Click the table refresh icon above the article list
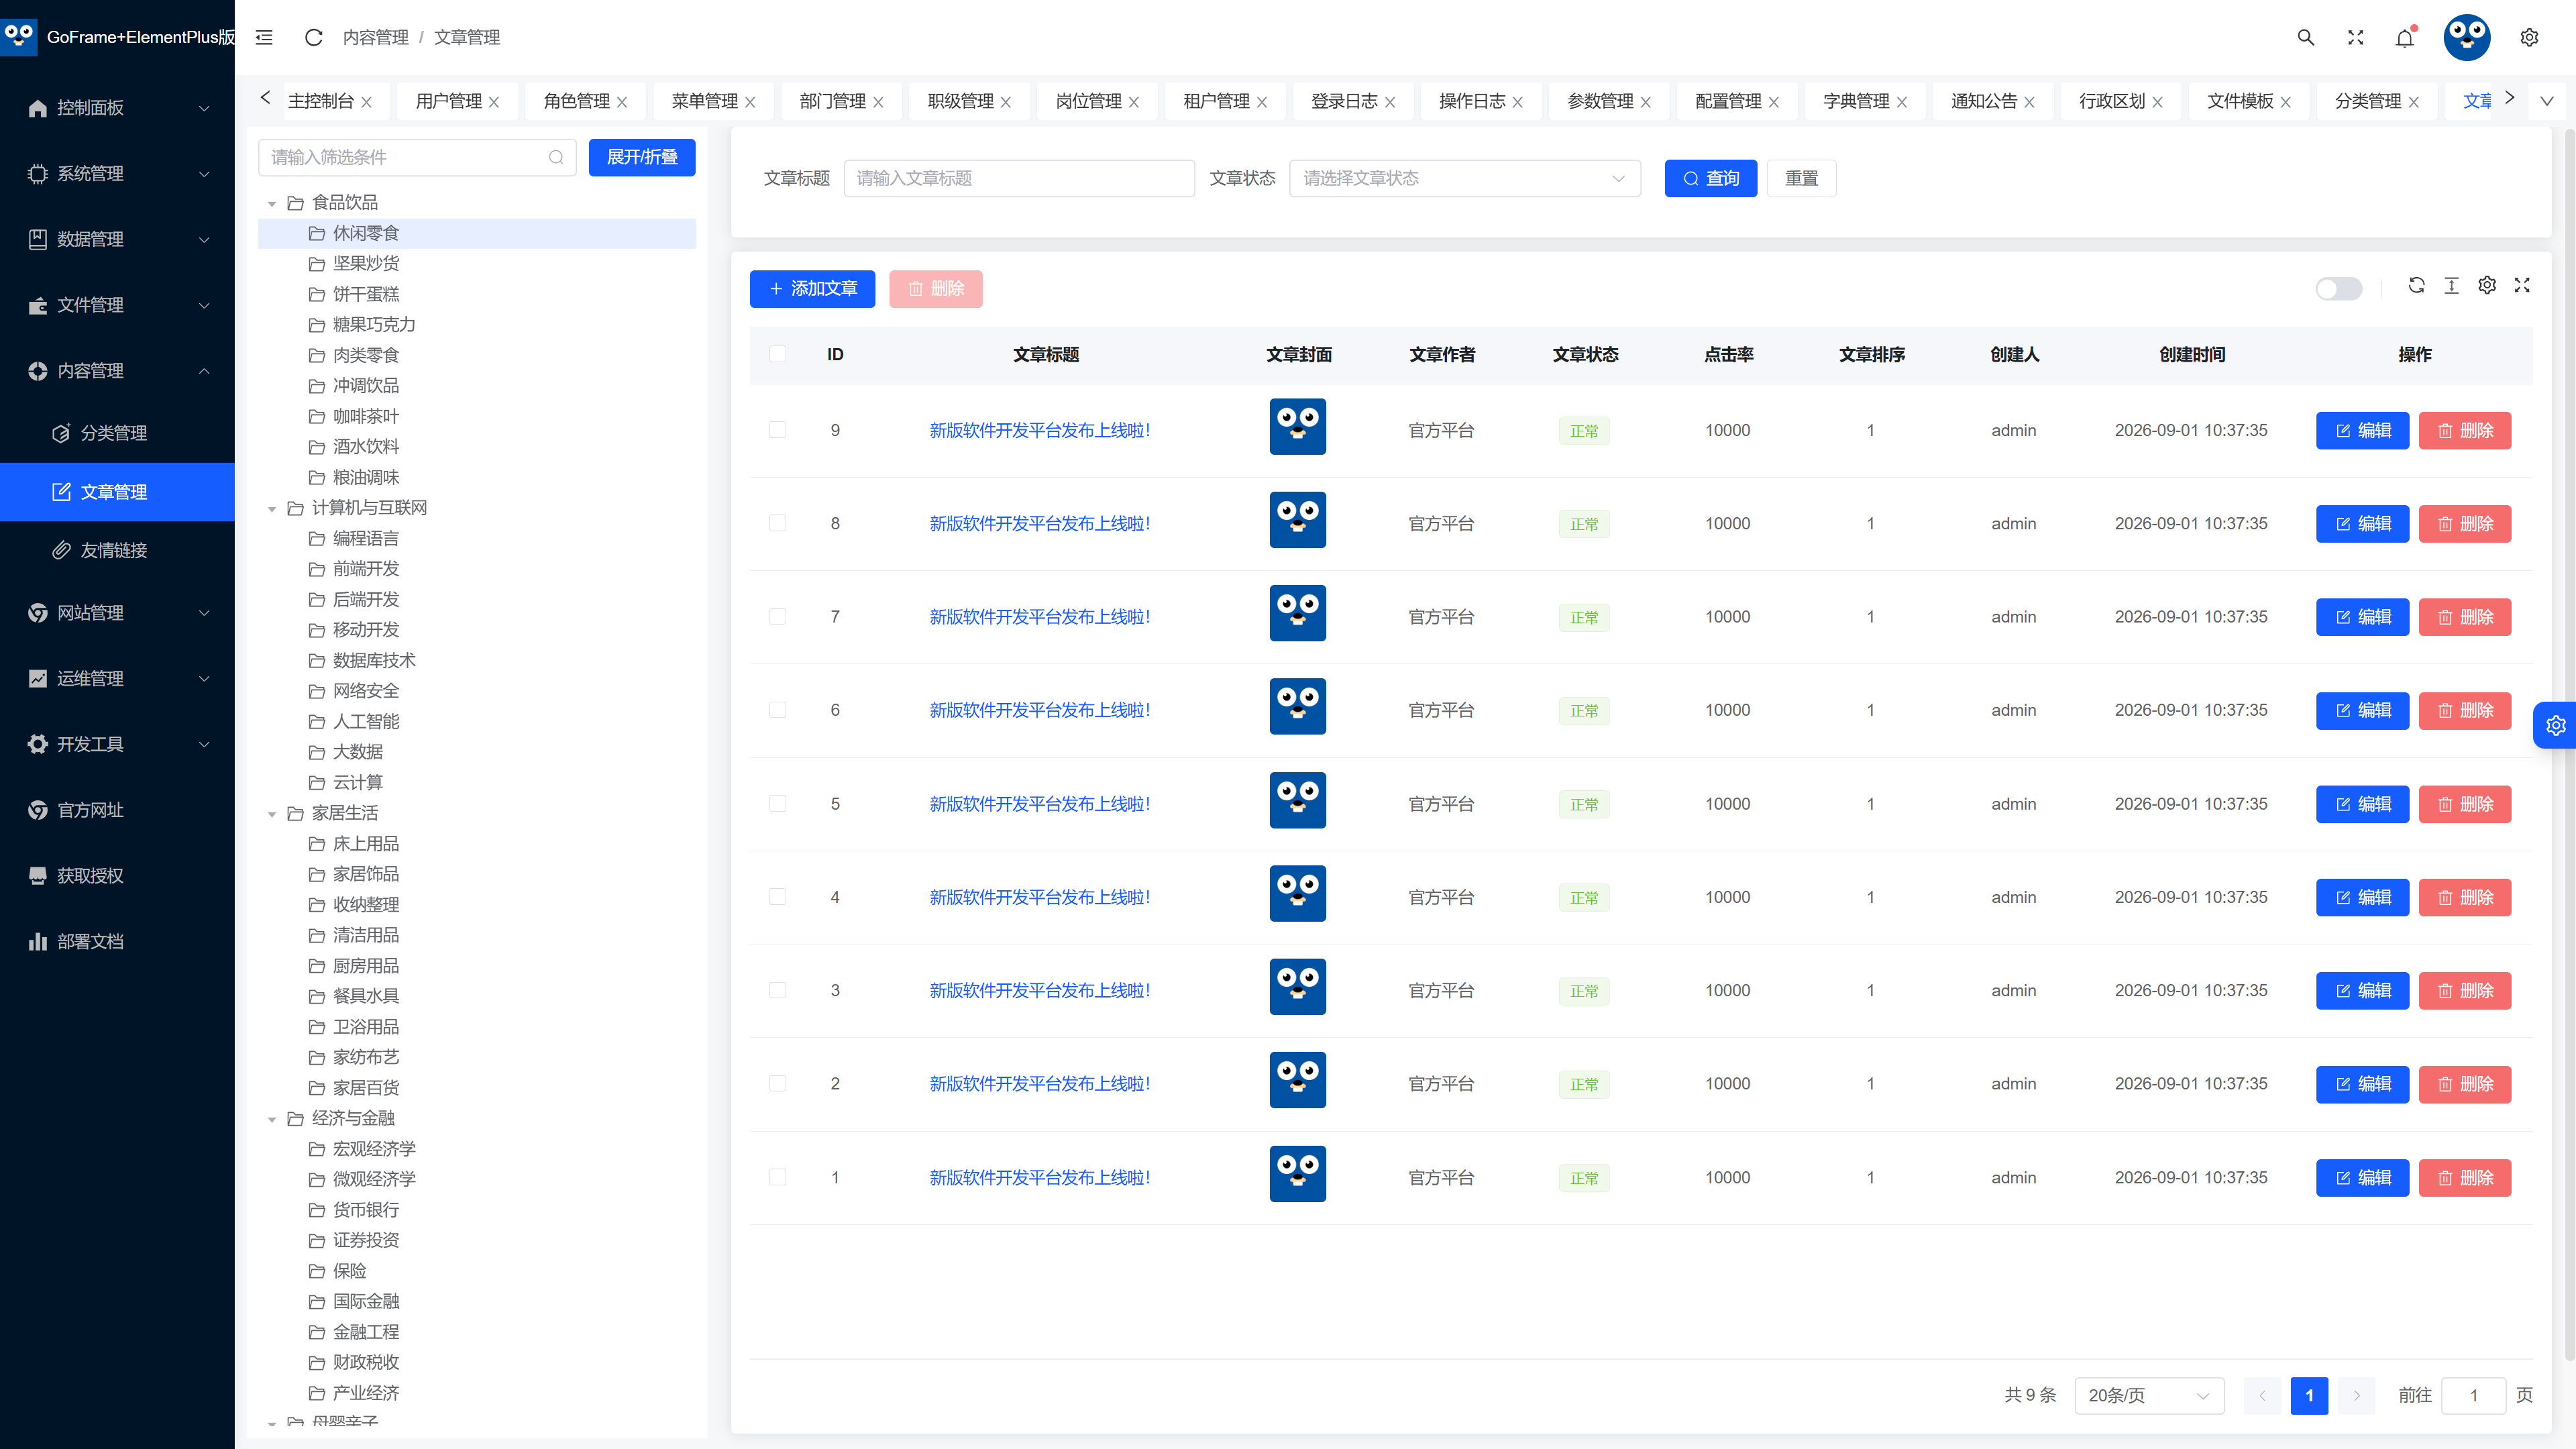The height and width of the screenshot is (1449, 2576). (2416, 286)
